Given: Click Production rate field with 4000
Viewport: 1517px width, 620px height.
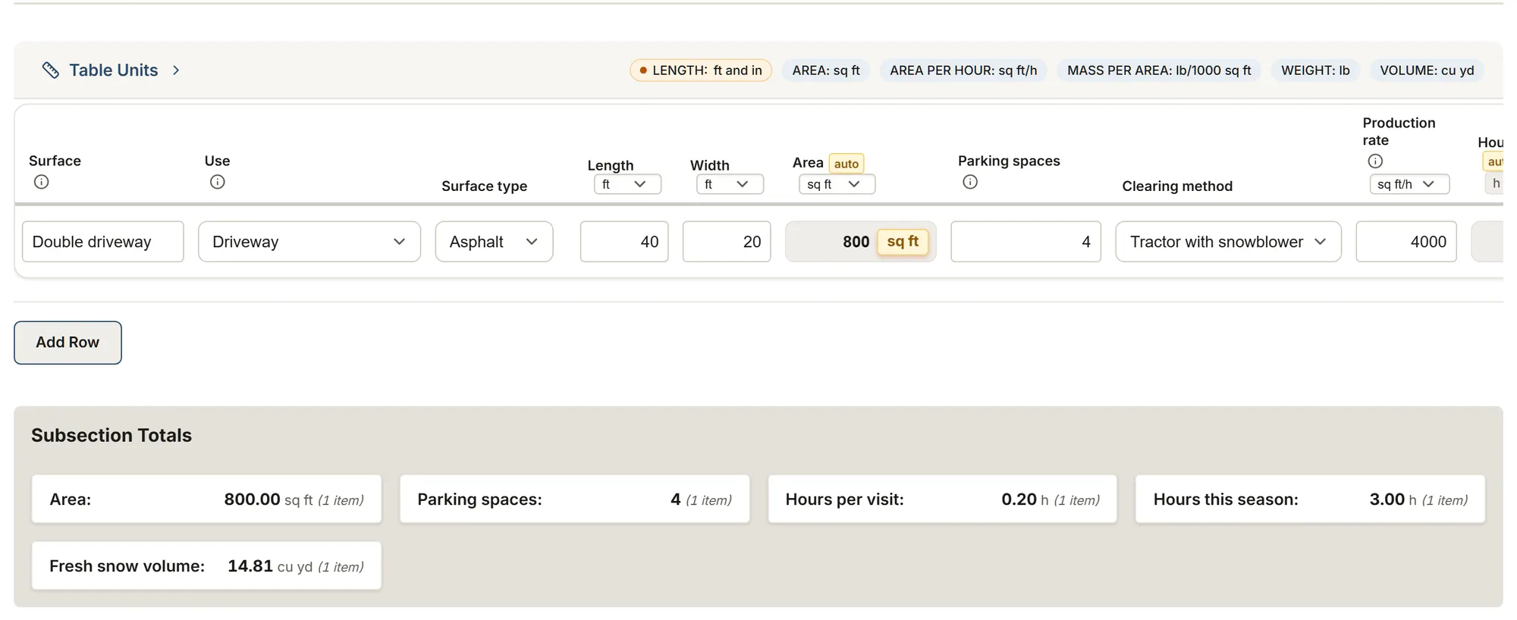Looking at the screenshot, I should 1406,242.
